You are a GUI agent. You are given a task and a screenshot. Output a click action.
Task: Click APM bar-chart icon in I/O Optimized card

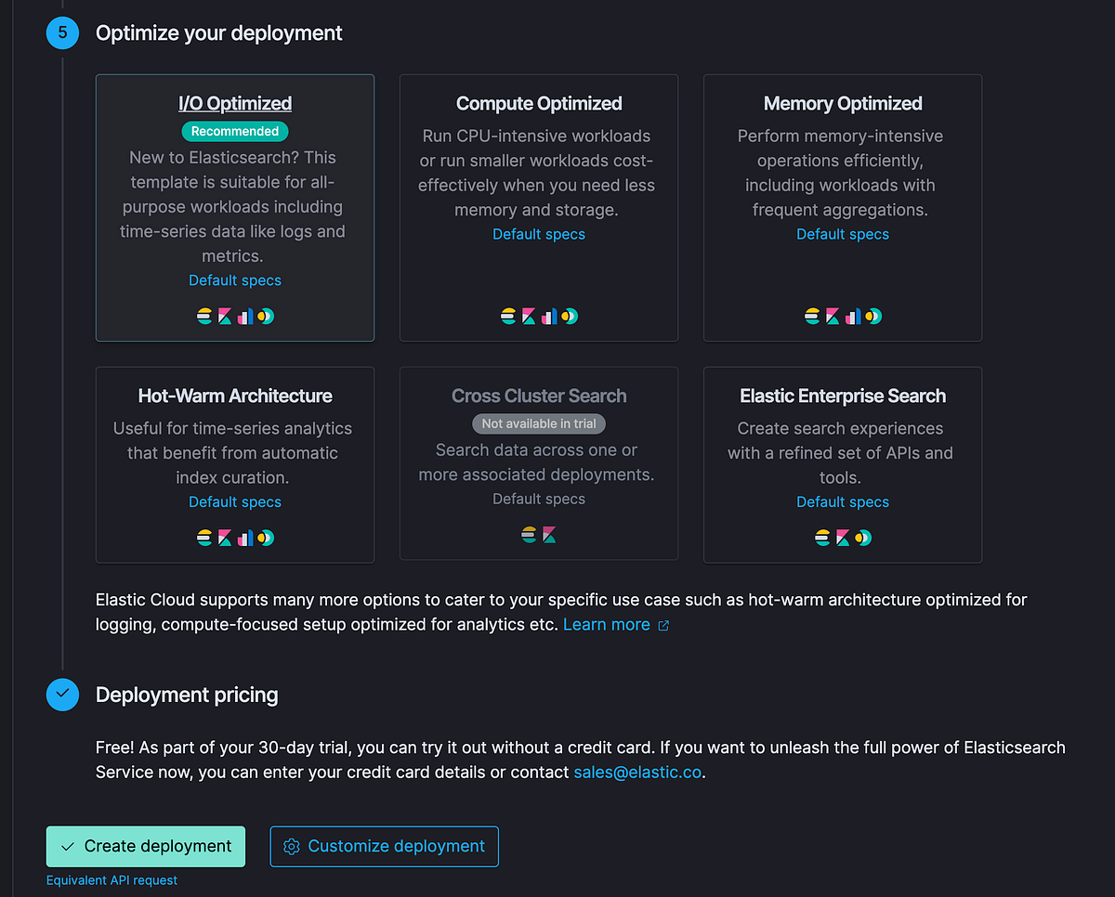245,317
